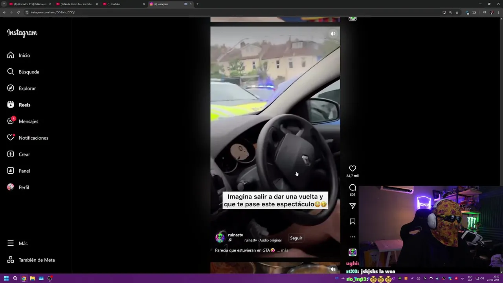Click the 603 comments count
Image resolution: width=503 pixels, height=283 pixels.
click(x=352, y=195)
